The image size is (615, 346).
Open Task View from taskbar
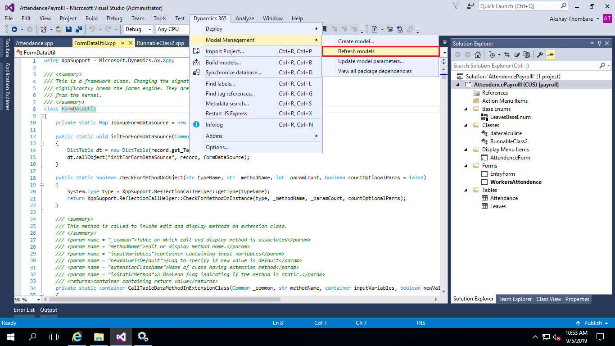(x=54, y=337)
